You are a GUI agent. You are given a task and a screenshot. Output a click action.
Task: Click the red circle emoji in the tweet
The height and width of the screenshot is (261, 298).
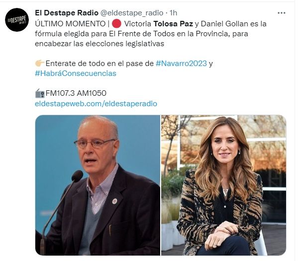(116, 24)
